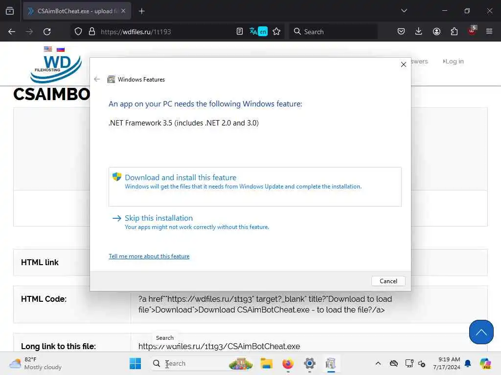501x375 pixels.
Task: Select the CSAimBotCheat.exe browser tab
Action: click(x=77, y=11)
